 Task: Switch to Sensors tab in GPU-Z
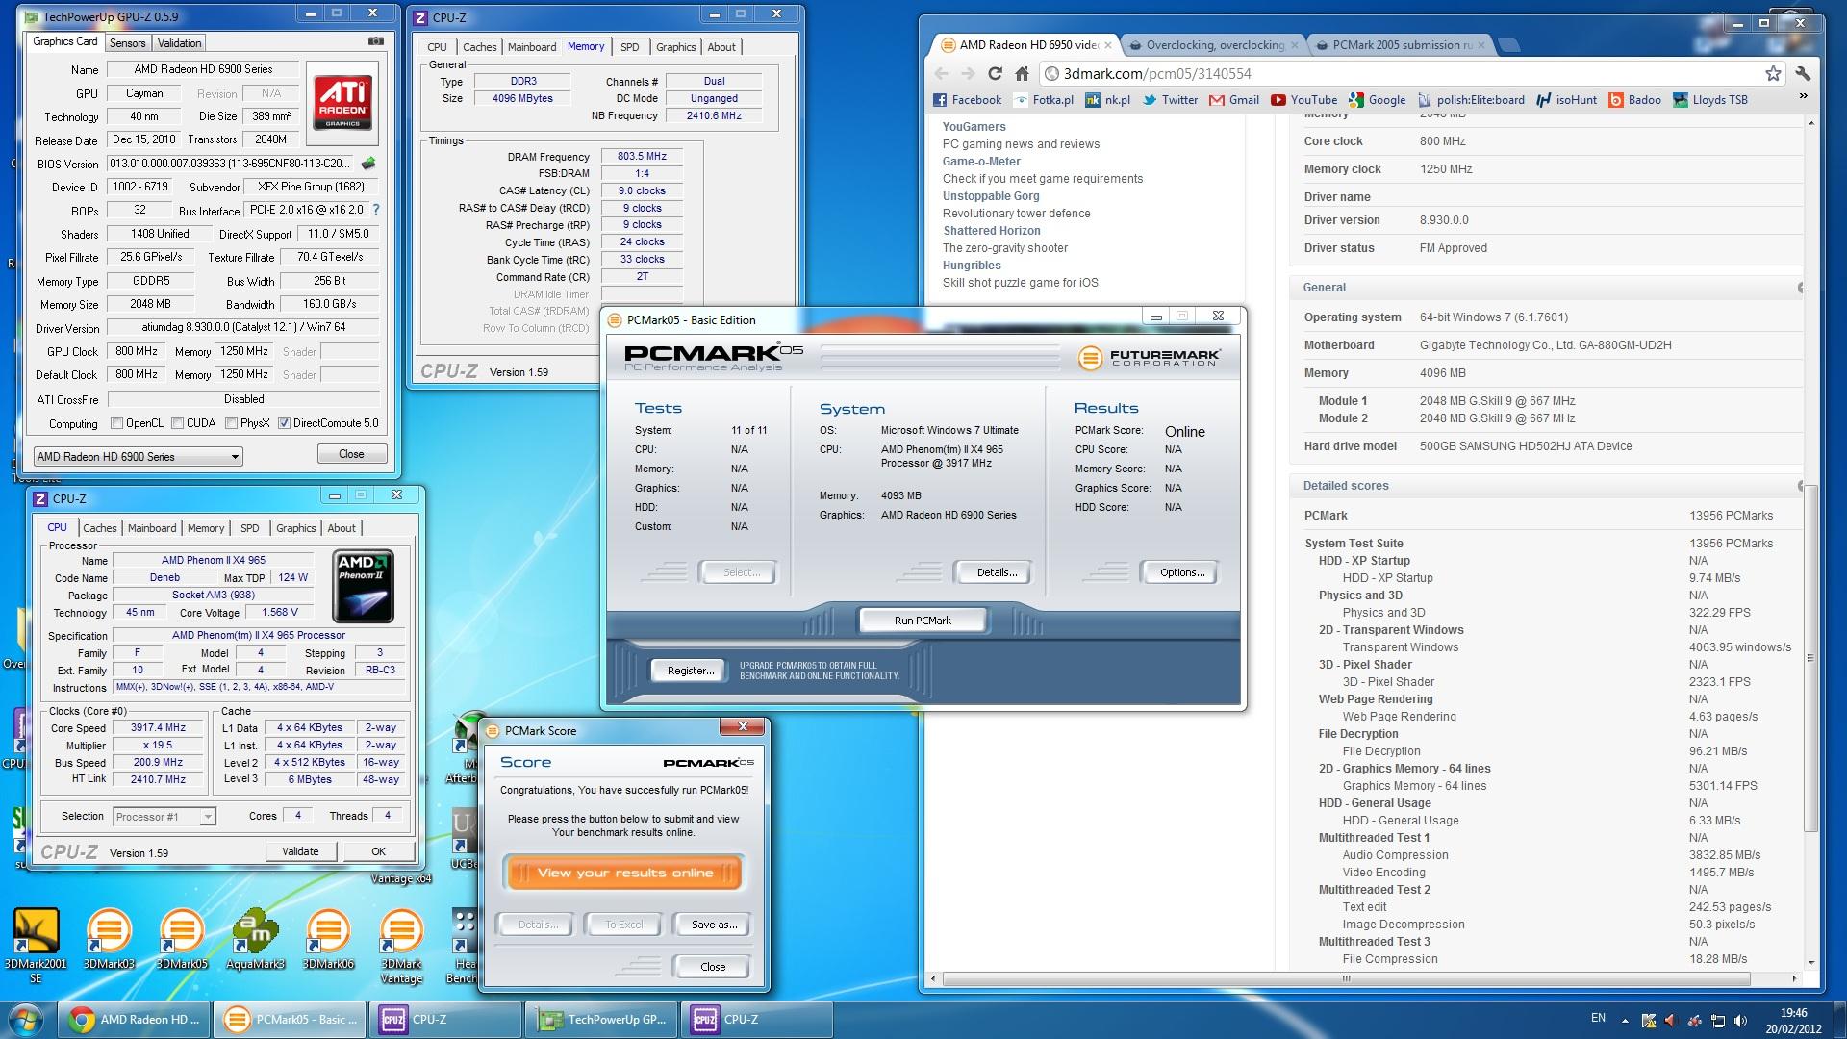click(x=128, y=42)
